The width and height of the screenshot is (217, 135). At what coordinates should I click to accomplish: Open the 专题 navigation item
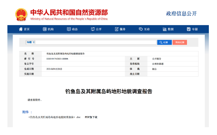[192, 29]
